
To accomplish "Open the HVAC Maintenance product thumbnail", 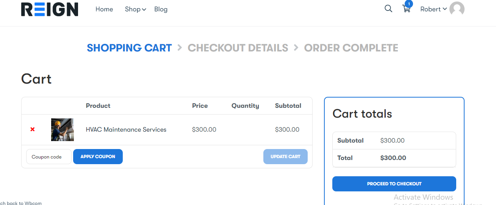I will pyautogui.click(x=63, y=130).
